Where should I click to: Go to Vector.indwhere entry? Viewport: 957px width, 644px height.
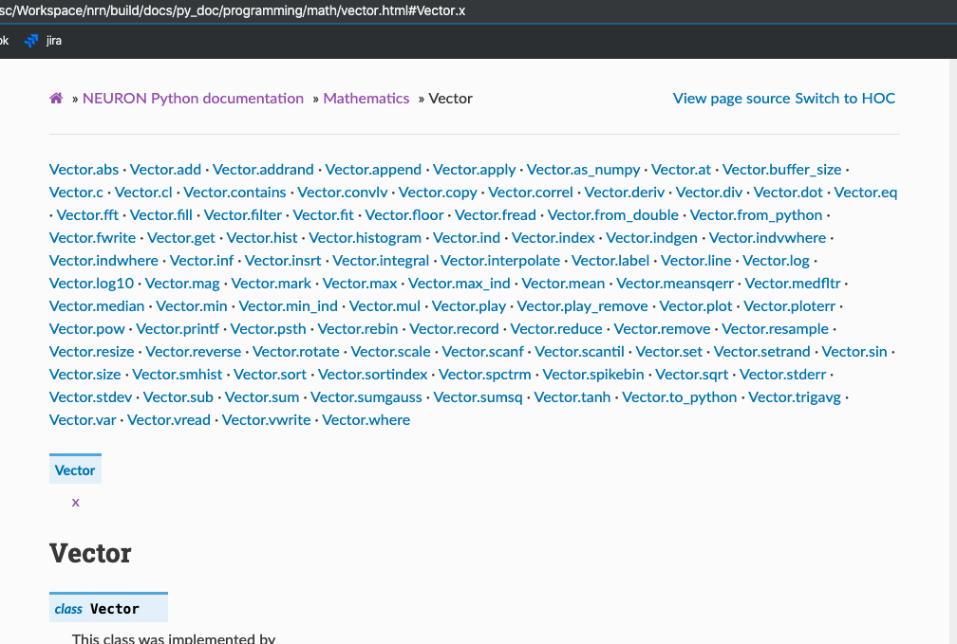(x=103, y=261)
